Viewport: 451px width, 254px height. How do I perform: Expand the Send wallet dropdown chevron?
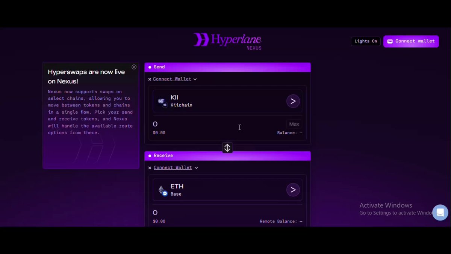click(195, 79)
